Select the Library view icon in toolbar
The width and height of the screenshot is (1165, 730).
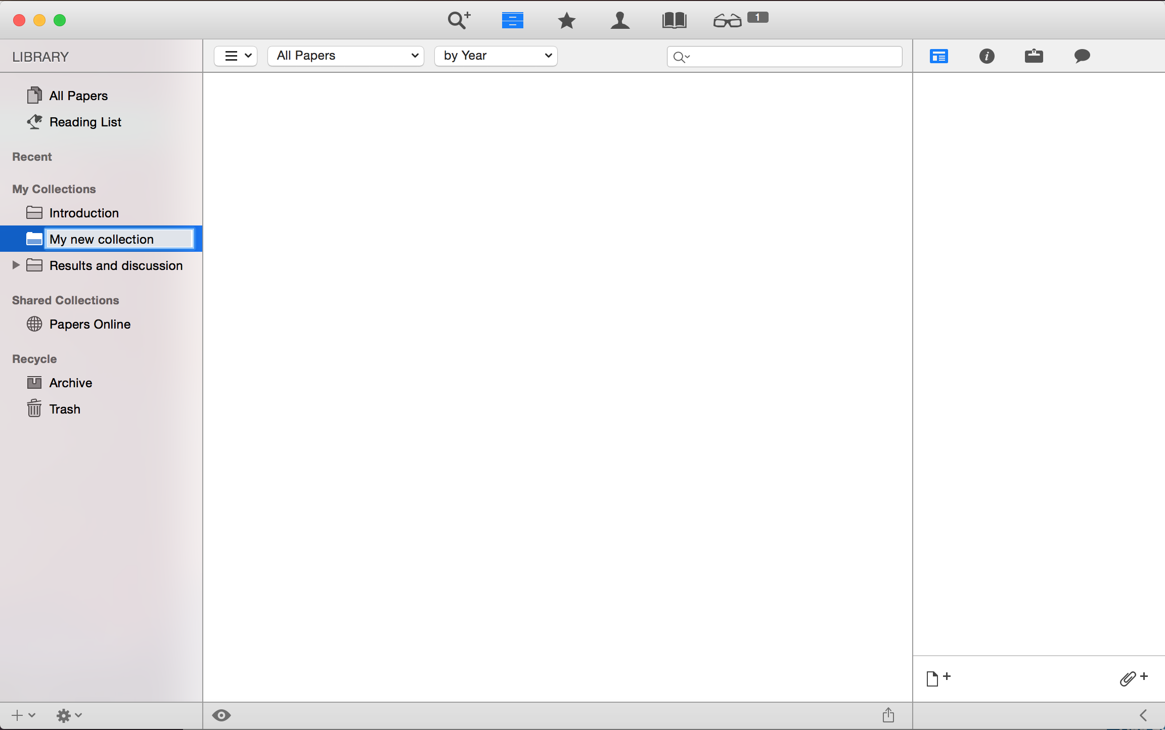pyautogui.click(x=512, y=20)
